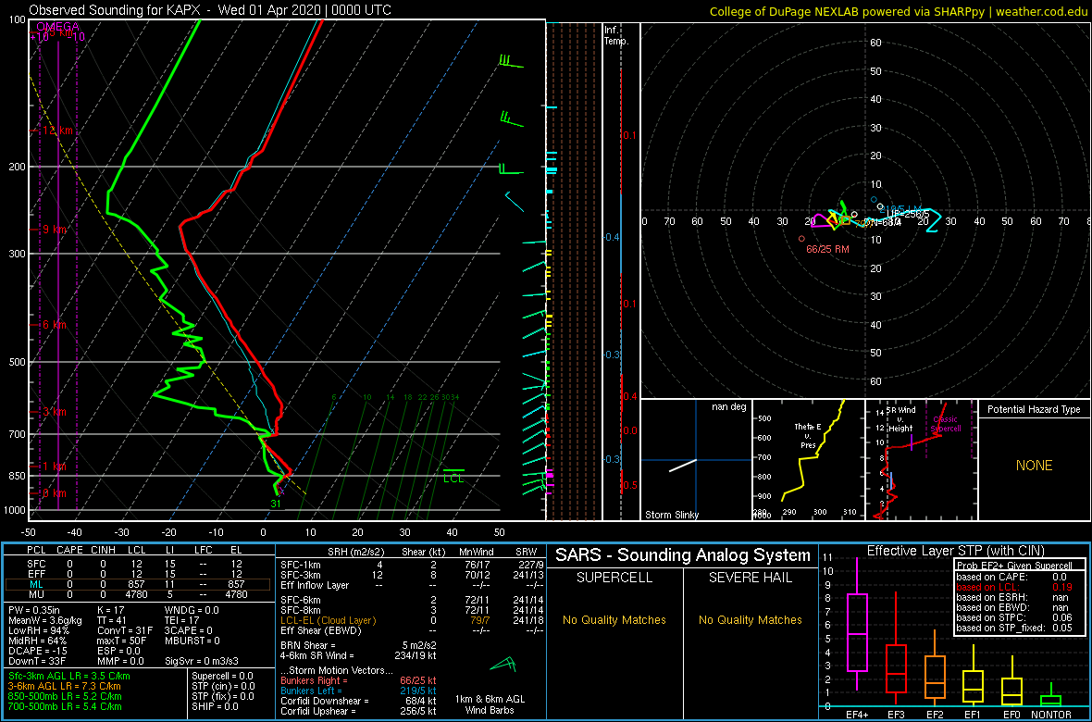Screen dimensions: 1092x722
Task: Click No Quality Matches under SEVERE HAIL
Action: (750, 619)
